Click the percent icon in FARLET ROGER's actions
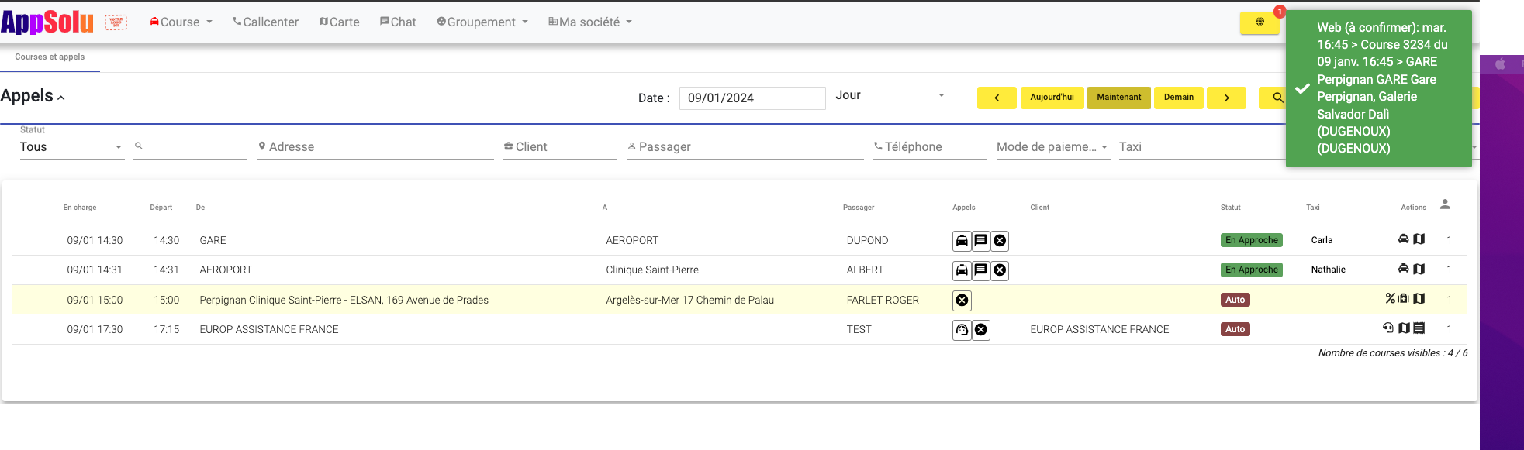This screenshot has width=1524, height=450. click(1390, 298)
